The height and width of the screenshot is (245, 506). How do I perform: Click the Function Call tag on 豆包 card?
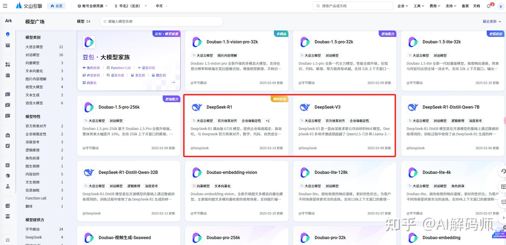[119, 68]
